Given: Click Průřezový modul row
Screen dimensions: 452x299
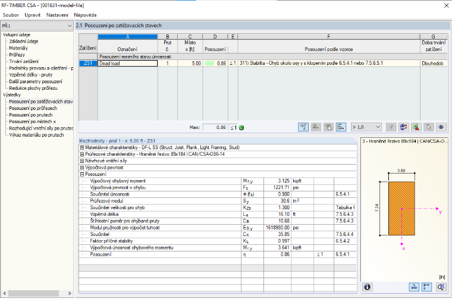Looking at the screenshot, I should (218, 201).
